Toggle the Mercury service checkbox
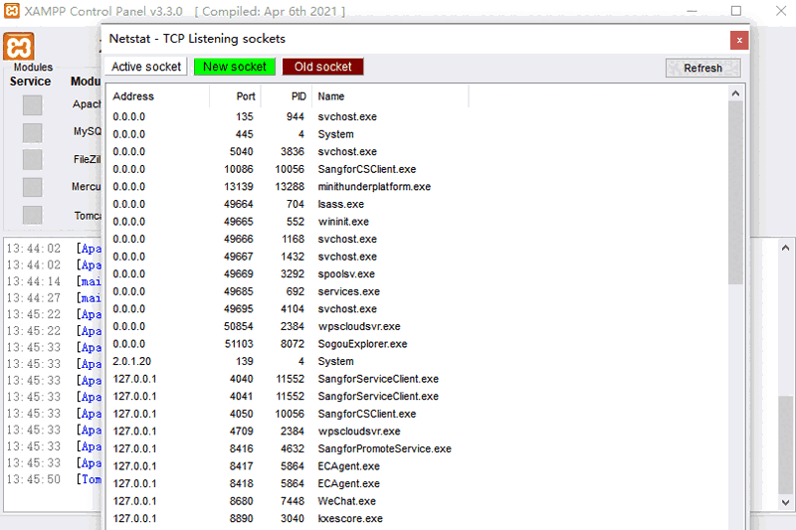 click(x=33, y=187)
